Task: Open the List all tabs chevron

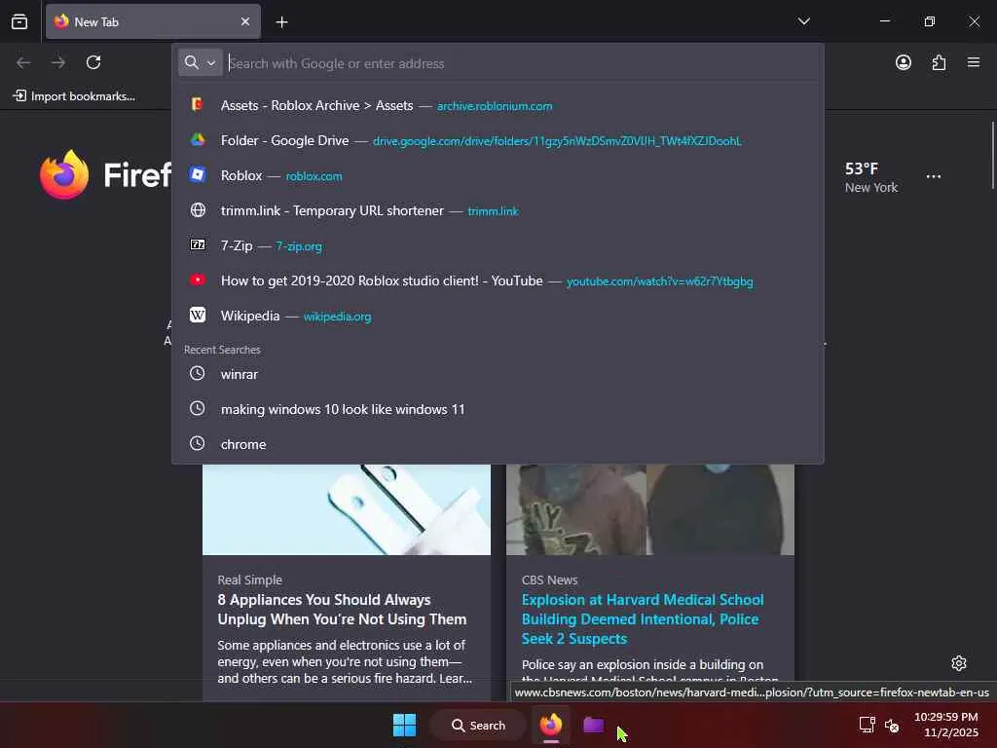Action: point(803,21)
